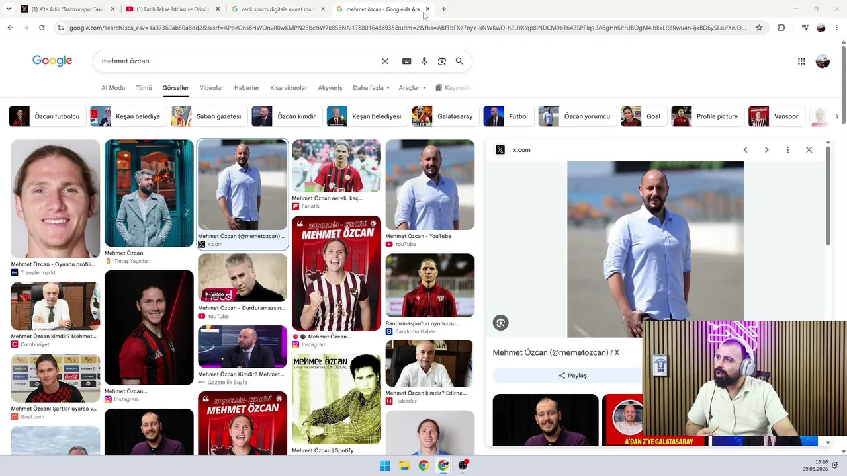The image size is (847, 476).
Task: Open the 'Alışveriş' tab
Action: 330,88
